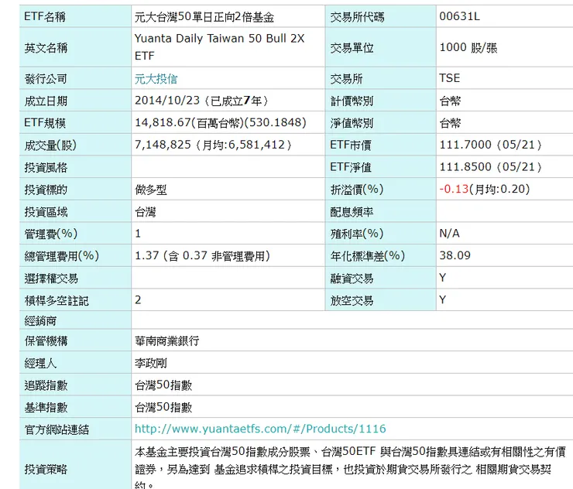Click the 保管機構 header label
The height and width of the screenshot is (489, 573).
pyautogui.click(x=46, y=341)
